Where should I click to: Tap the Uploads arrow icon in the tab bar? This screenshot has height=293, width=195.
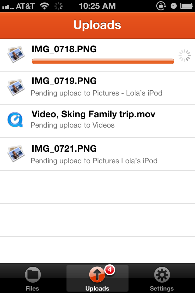click(97, 276)
